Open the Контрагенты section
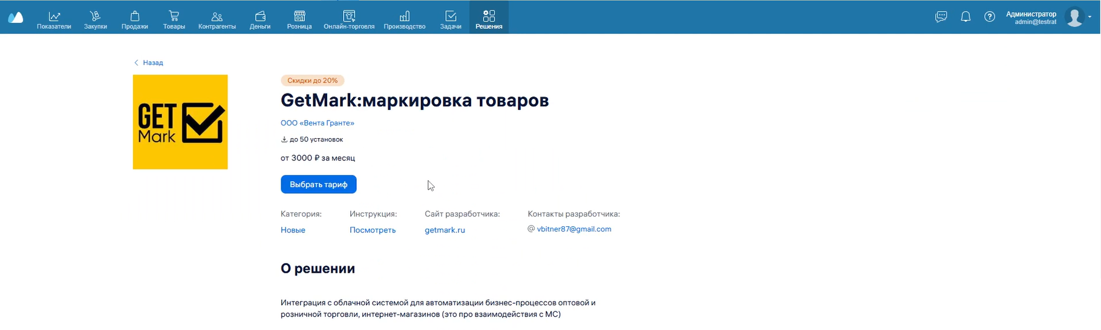 click(x=217, y=20)
